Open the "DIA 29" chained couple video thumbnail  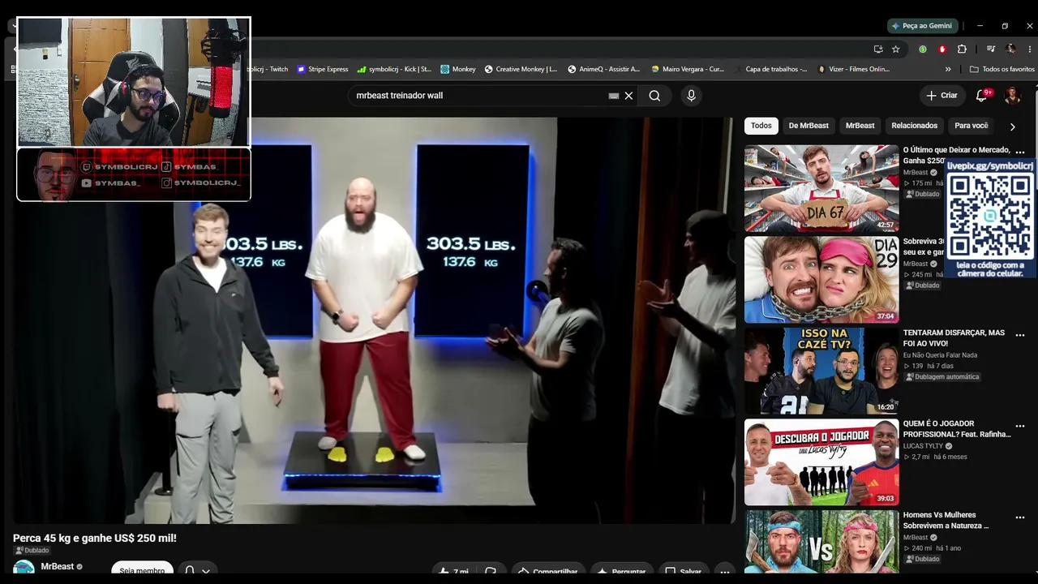coord(821,280)
